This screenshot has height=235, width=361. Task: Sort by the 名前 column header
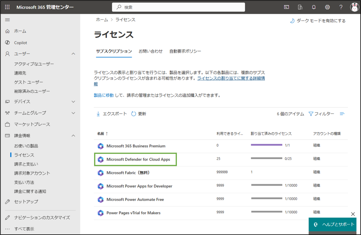(102, 133)
